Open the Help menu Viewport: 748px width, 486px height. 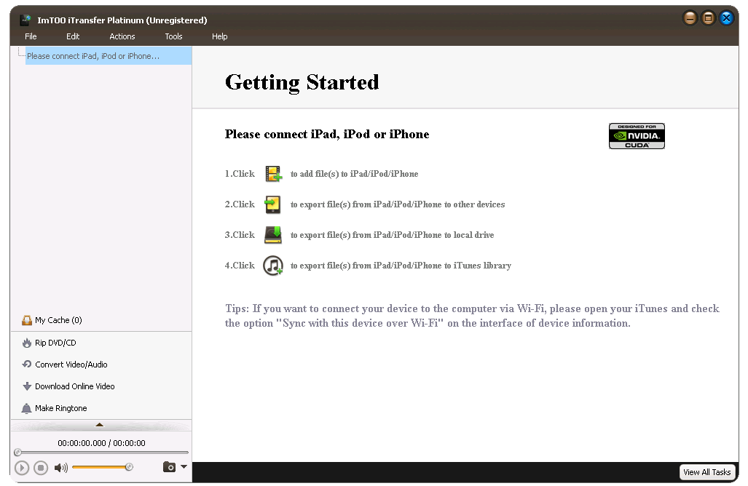click(x=219, y=36)
